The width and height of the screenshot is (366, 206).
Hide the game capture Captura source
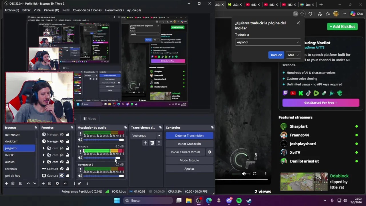[61, 169]
